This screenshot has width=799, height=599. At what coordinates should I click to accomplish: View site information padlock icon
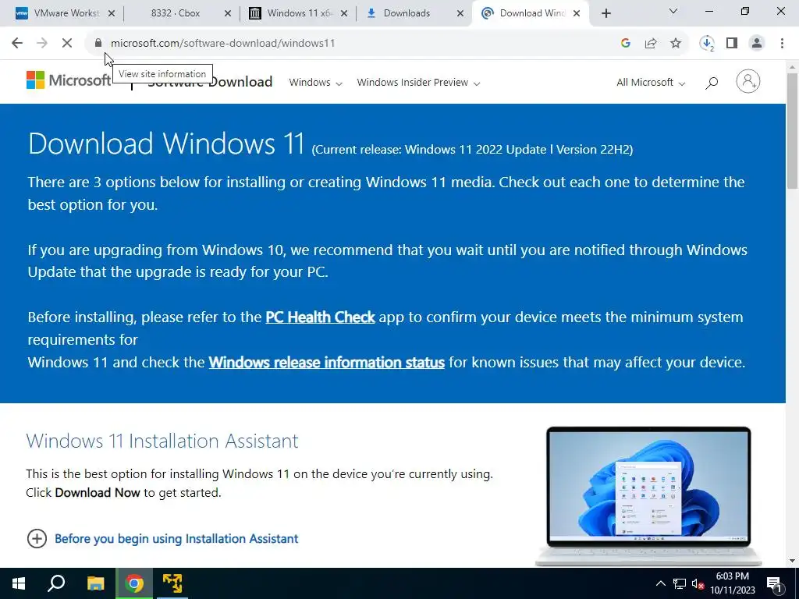coord(98,44)
